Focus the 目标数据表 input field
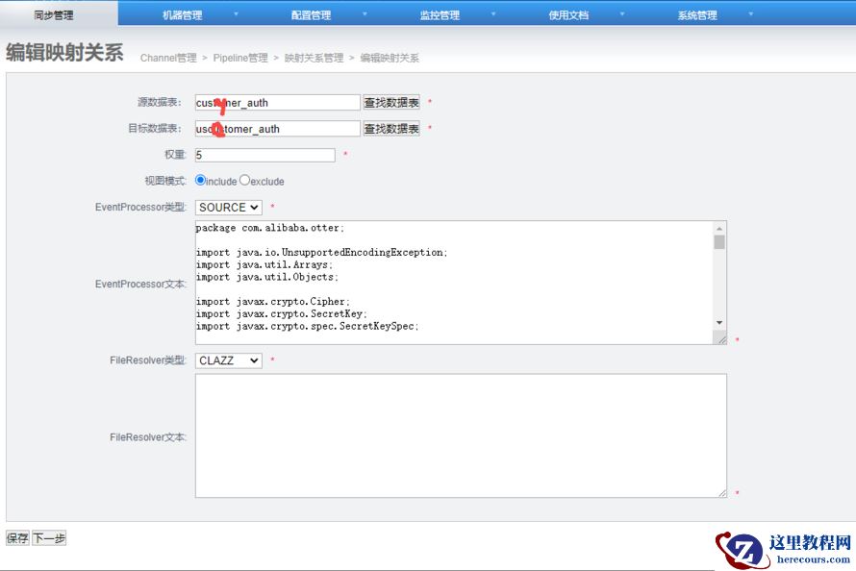 pos(277,129)
